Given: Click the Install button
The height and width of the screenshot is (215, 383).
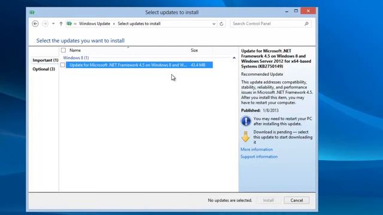Looking at the screenshot, I should tap(269, 200).
